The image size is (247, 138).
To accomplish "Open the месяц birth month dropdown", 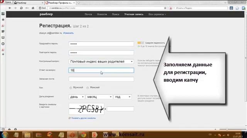I will click(99, 97).
